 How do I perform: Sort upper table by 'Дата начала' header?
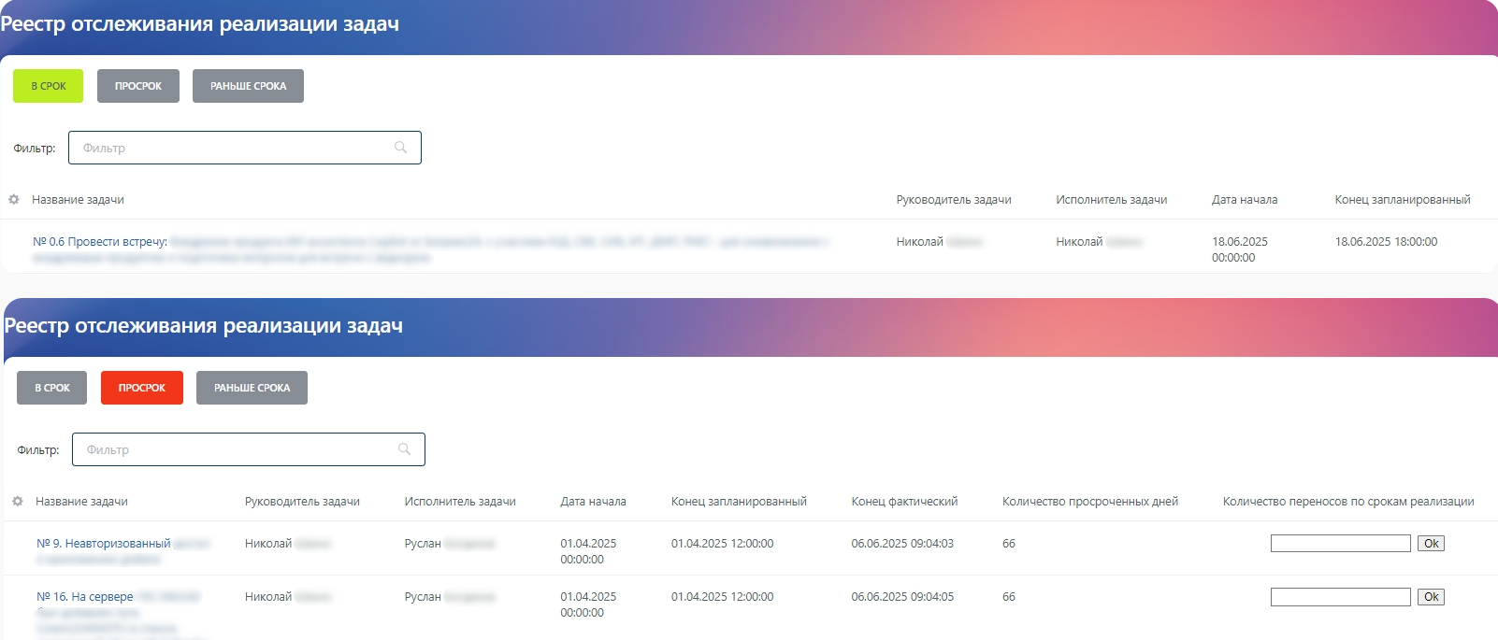click(1245, 200)
